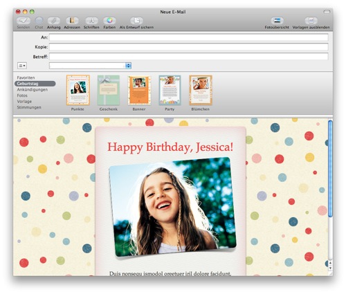Click into the An recipient field

coord(188,37)
